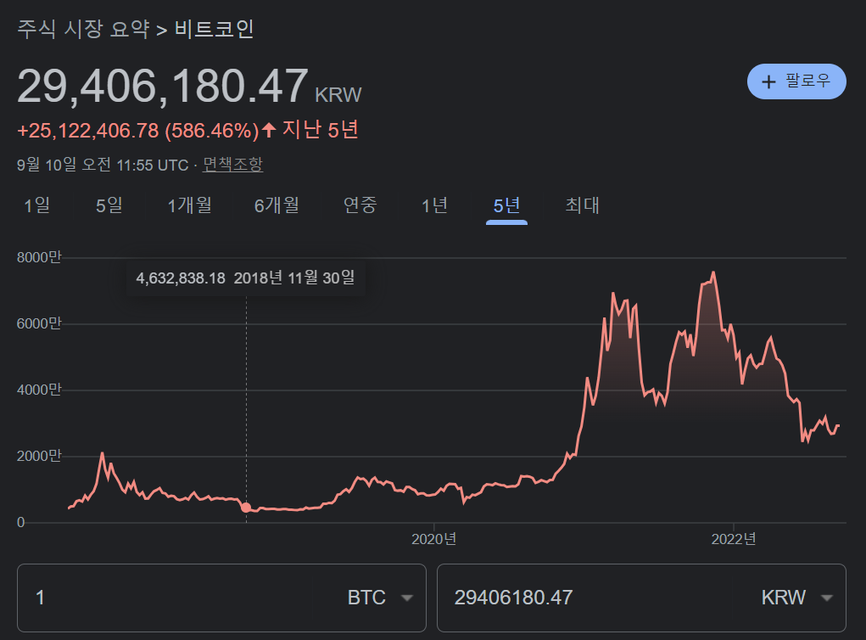Click the red up-arrow change indicator
866x640 pixels.
[x=269, y=130]
